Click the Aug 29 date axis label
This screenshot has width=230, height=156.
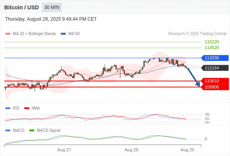[x=188, y=150]
